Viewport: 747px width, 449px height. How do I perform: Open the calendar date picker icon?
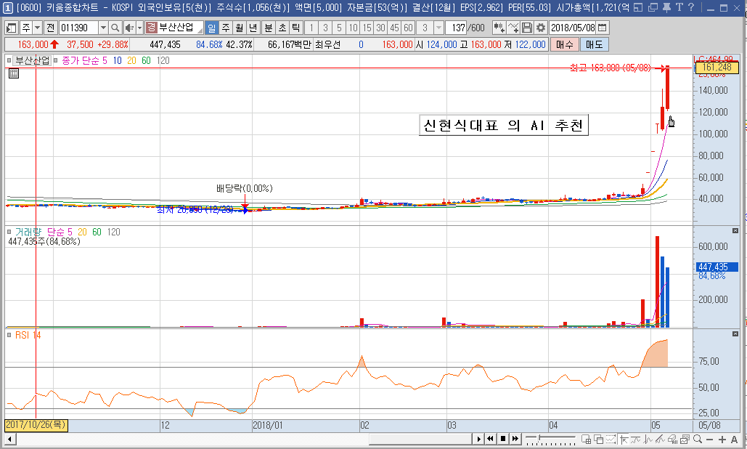[602, 28]
